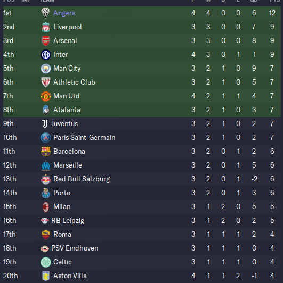Viewport: 283px width, 283px height.
Task: Click the Liverpool club badge
Action: pyautogui.click(x=46, y=27)
